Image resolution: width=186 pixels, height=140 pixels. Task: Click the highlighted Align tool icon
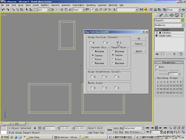146,10
